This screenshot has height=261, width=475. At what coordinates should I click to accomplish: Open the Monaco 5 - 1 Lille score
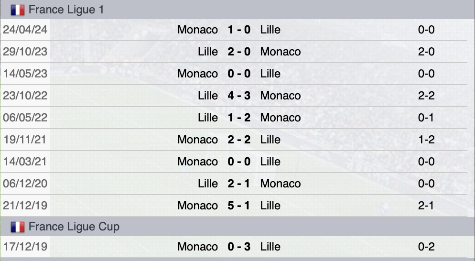(239, 206)
